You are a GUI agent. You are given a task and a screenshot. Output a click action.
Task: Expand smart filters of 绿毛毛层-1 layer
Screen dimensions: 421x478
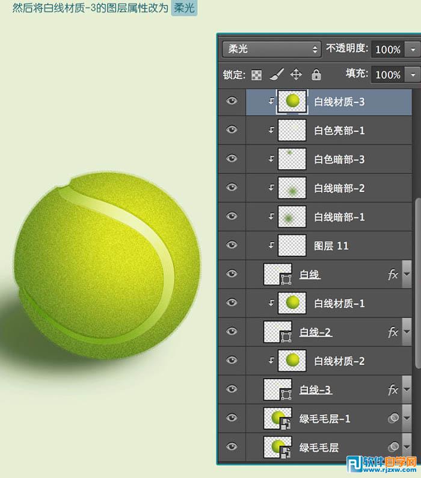[x=407, y=418]
